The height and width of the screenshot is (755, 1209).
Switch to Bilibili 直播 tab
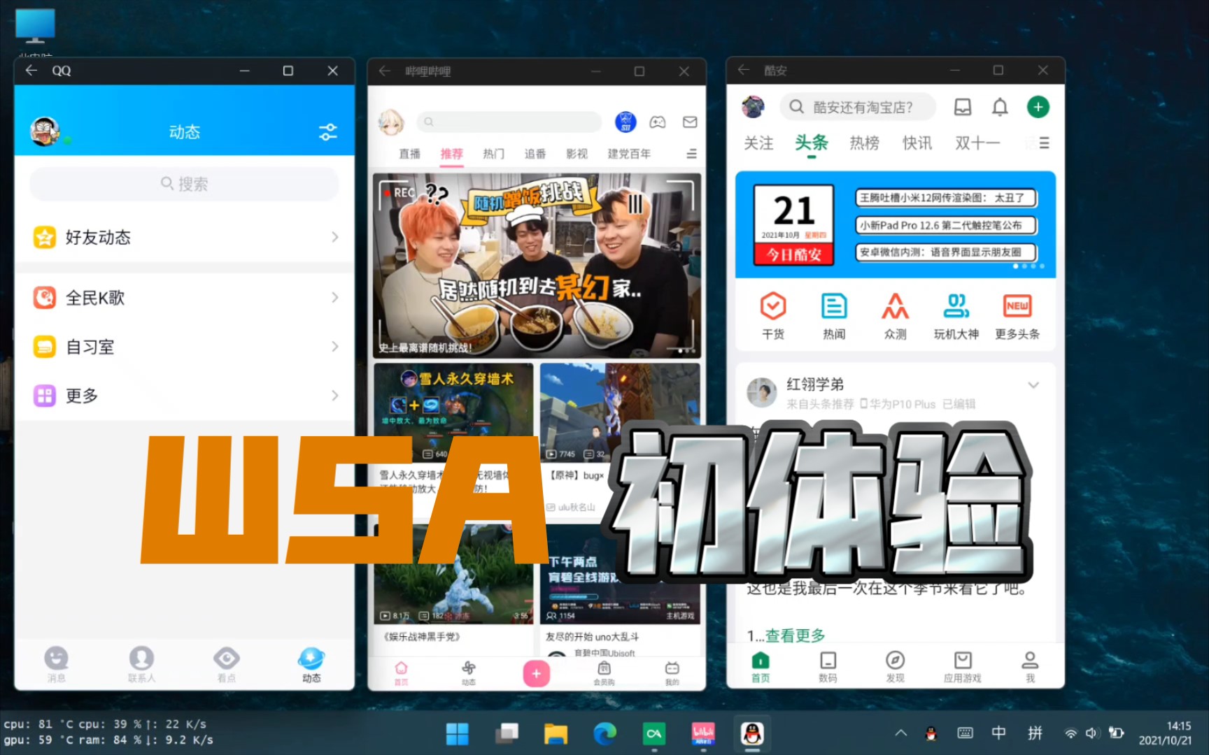coord(410,154)
